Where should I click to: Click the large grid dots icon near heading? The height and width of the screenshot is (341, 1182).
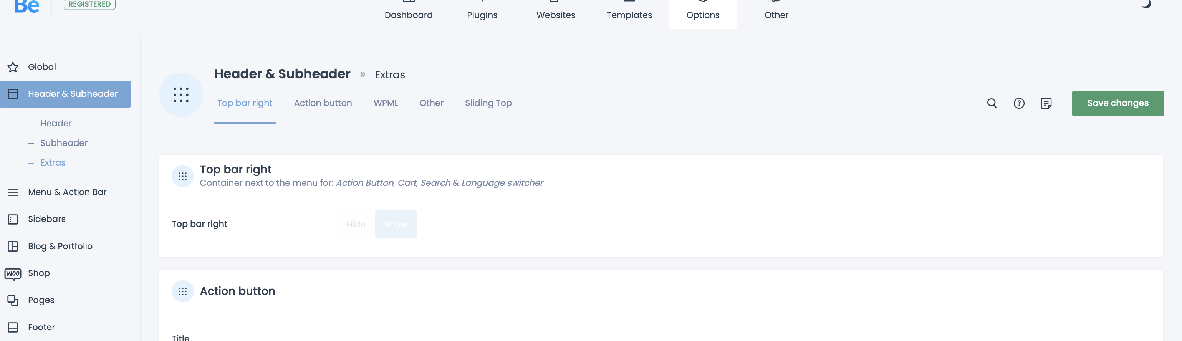[181, 95]
